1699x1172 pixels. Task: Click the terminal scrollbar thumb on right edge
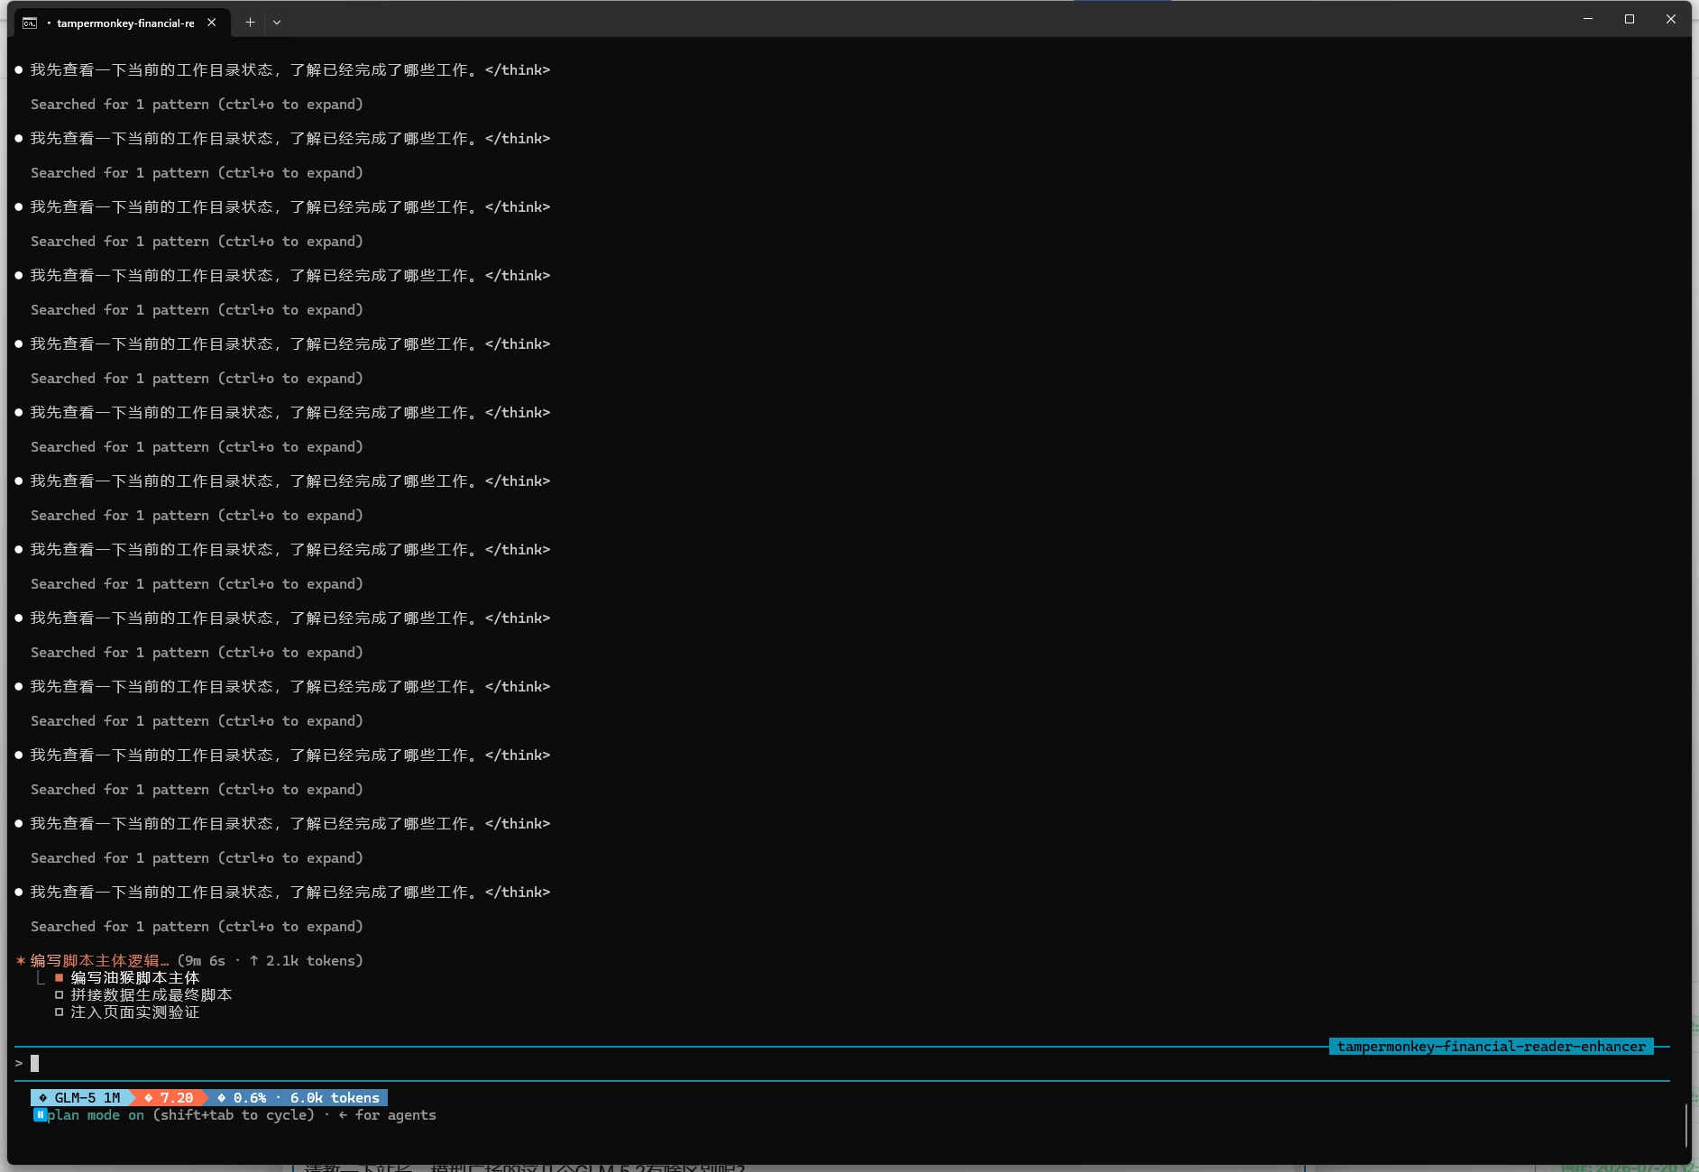point(1686,1124)
